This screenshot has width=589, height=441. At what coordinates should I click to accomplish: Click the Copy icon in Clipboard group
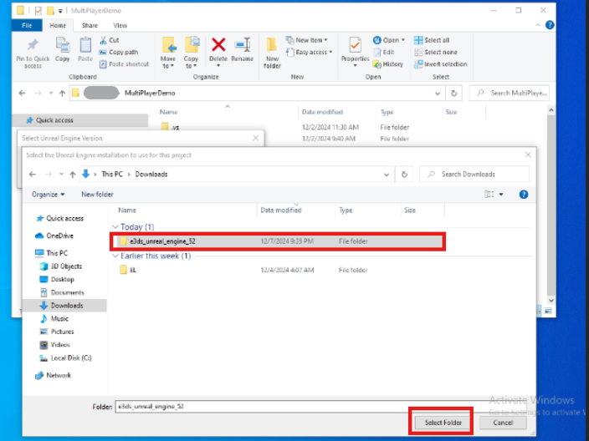coord(63,45)
